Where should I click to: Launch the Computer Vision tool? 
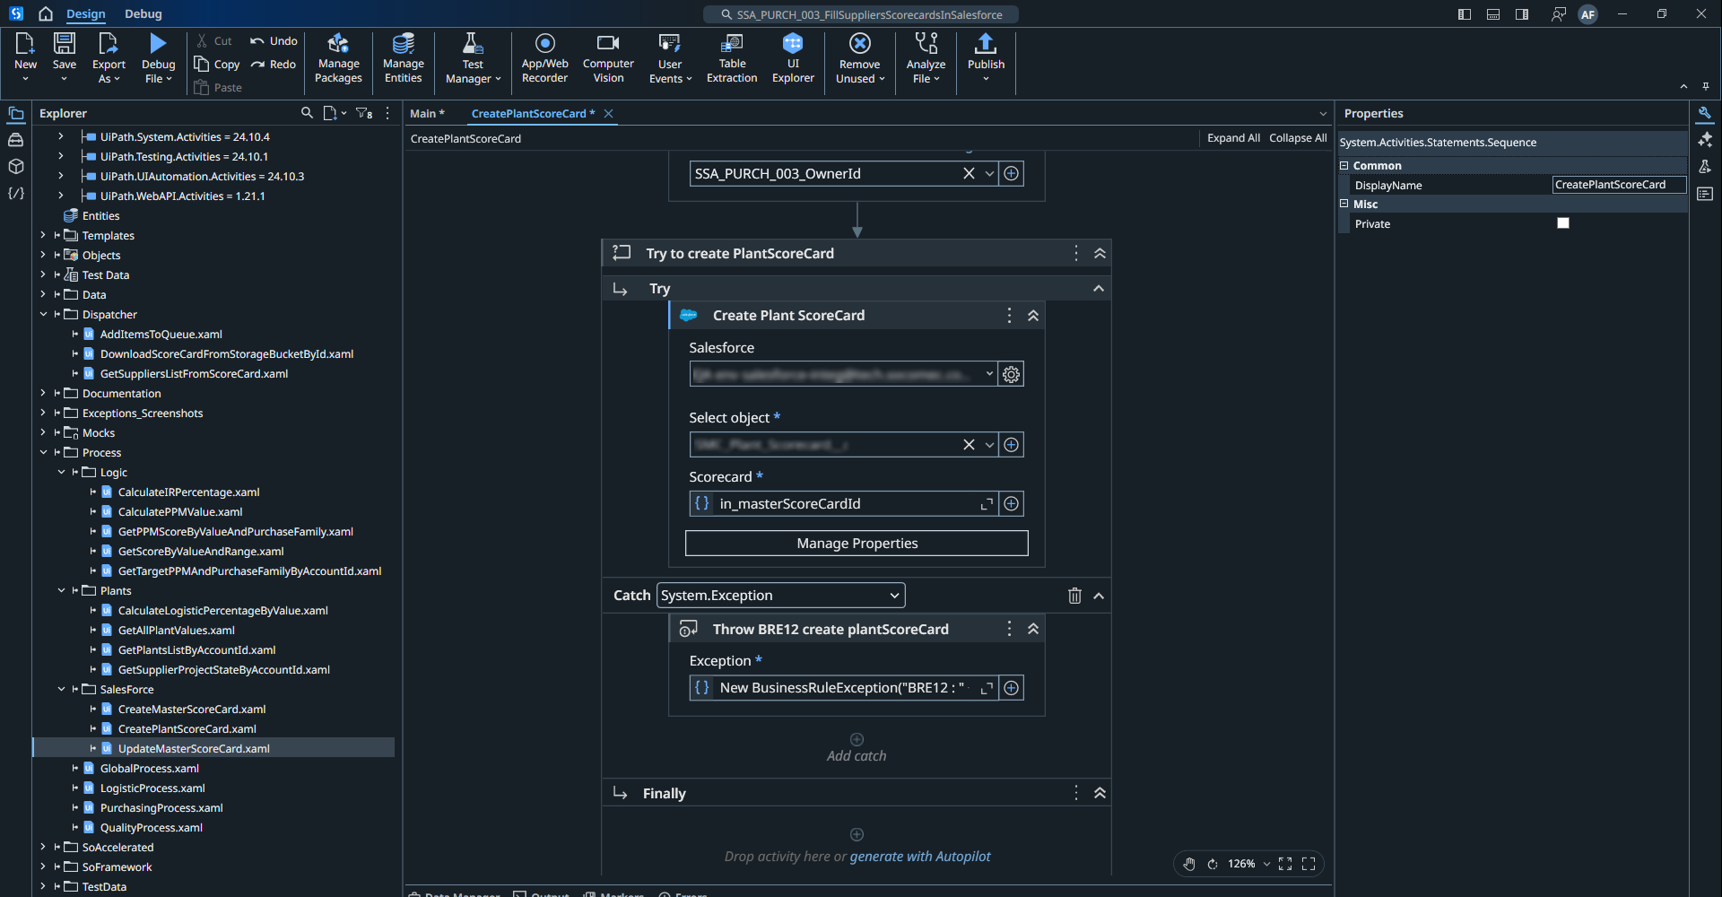608,58
